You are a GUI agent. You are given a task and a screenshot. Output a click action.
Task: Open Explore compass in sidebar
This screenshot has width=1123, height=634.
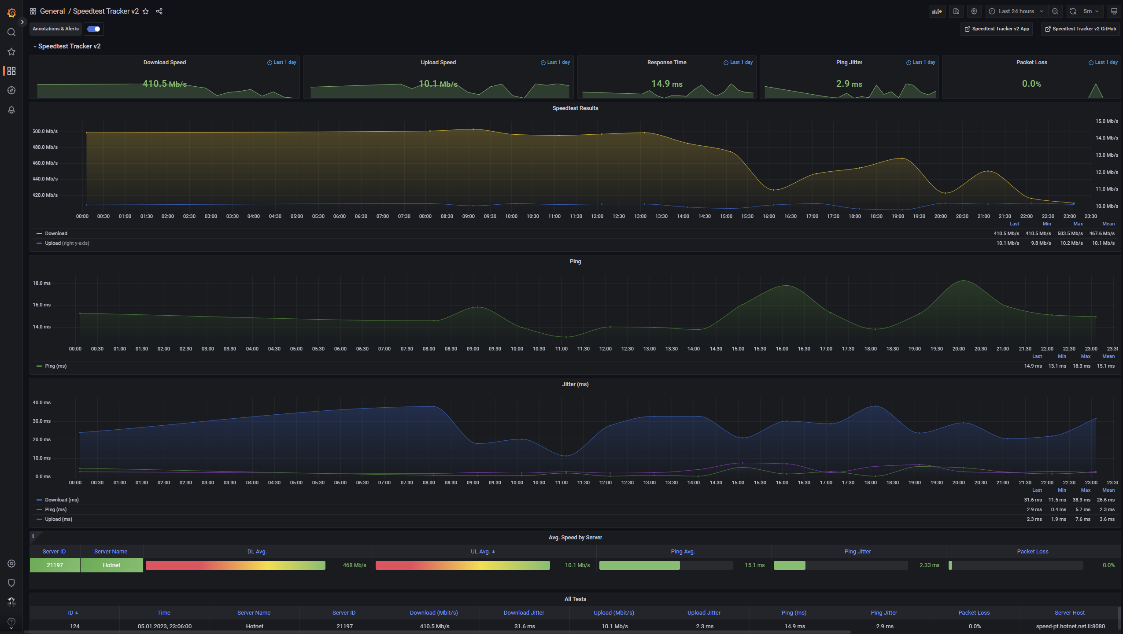pyautogui.click(x=11, y=90)
